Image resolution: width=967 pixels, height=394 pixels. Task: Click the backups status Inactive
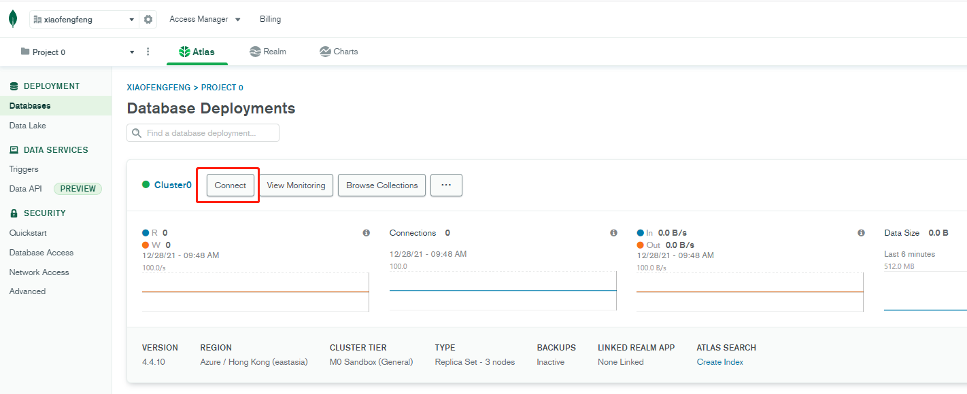551,362
